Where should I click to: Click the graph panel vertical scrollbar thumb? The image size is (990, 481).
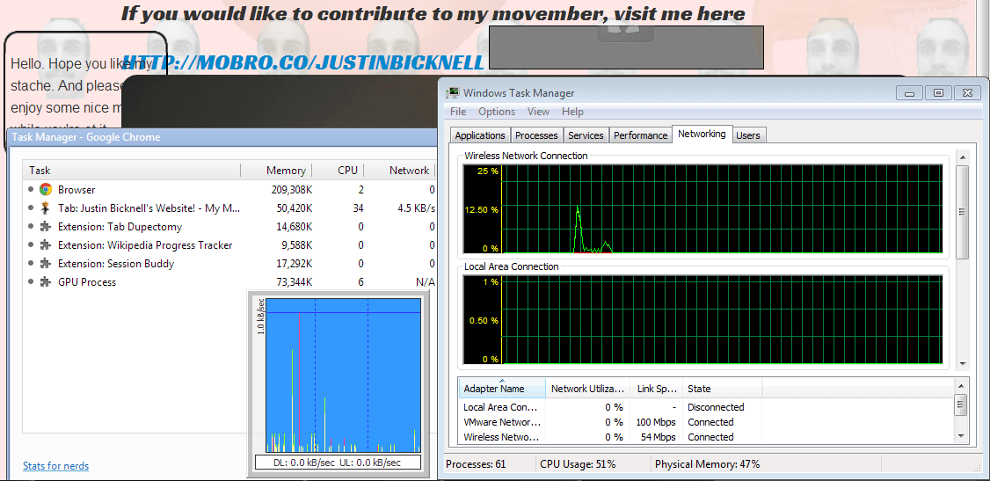[962, 212]
